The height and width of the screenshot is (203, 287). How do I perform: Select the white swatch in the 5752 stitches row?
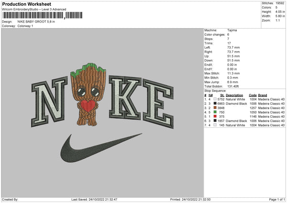215,99
